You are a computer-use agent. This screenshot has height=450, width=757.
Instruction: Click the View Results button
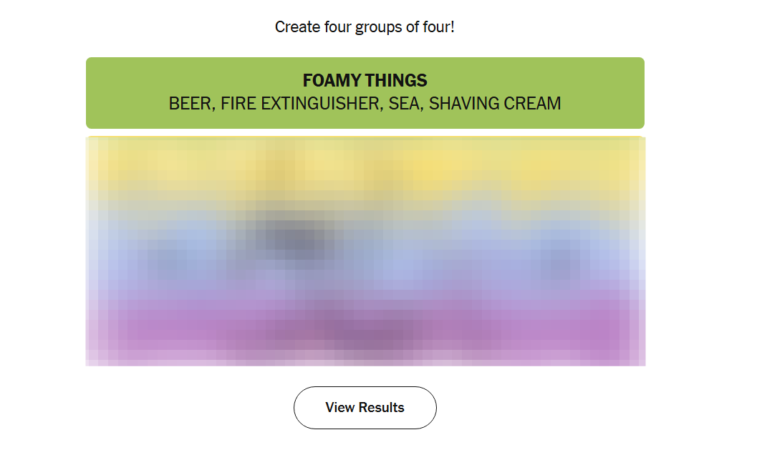(365, 408)
